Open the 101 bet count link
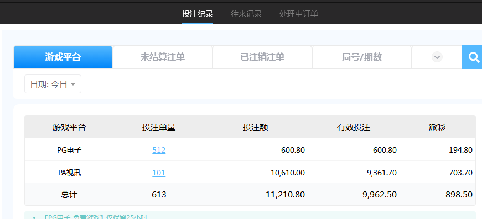482x219 pixels. click(x=159, y=173)
